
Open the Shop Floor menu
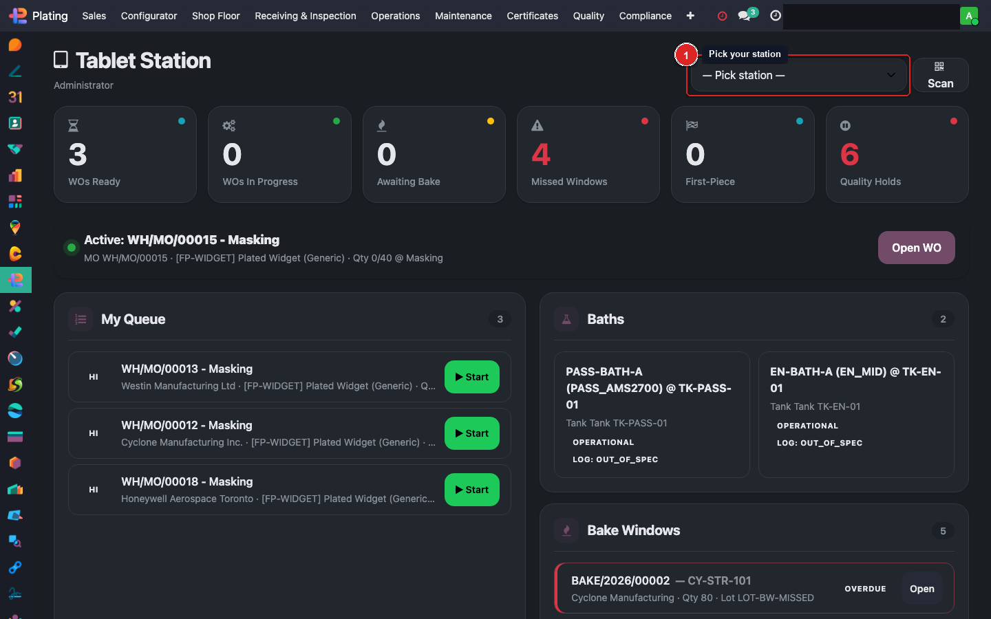click(x=215, y=16)
